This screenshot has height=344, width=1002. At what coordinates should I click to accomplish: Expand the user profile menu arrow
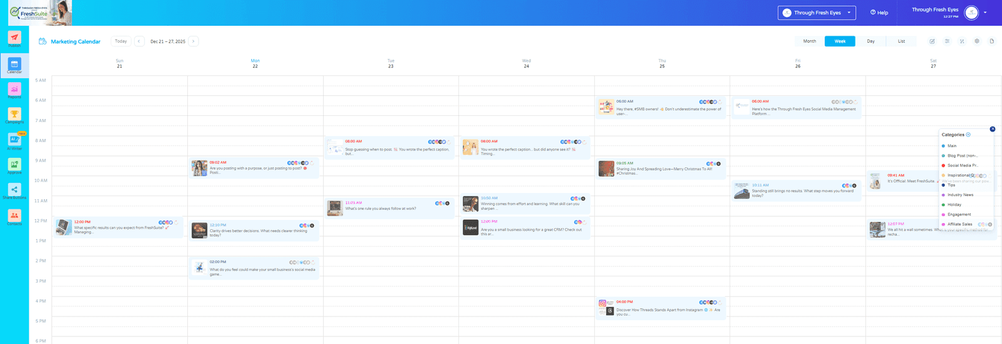pyautogui.click(x=985, y=13)
